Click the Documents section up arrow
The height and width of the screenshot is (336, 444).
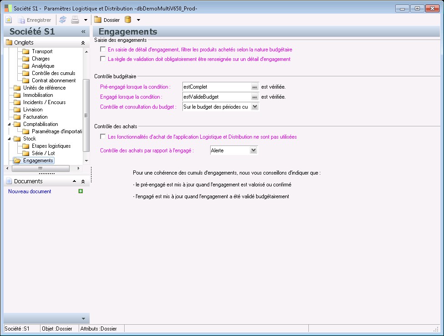74,181
